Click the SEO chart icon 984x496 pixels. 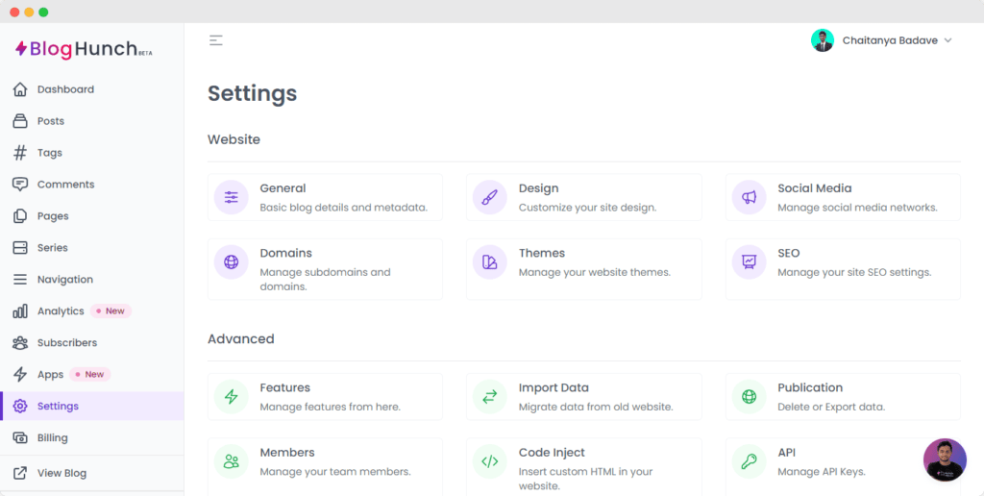[749, 261]
